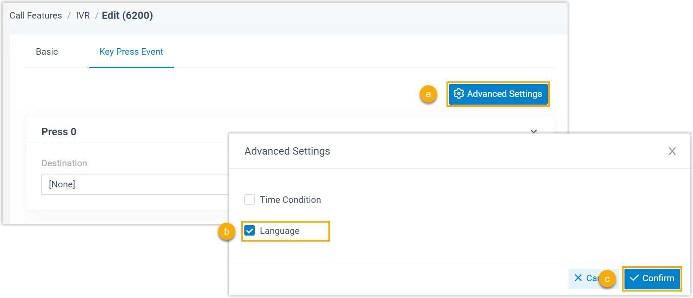Close the Advanced Settings dialog with the X
The width and height of the screenshot is (693, 298).
click(672, 151)
